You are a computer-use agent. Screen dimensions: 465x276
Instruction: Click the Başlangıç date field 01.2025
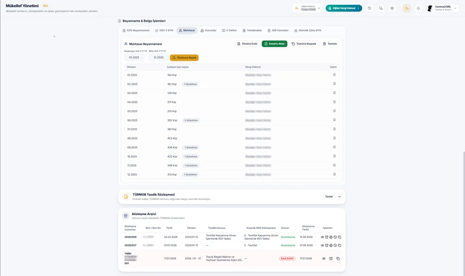tap(134, 58)
